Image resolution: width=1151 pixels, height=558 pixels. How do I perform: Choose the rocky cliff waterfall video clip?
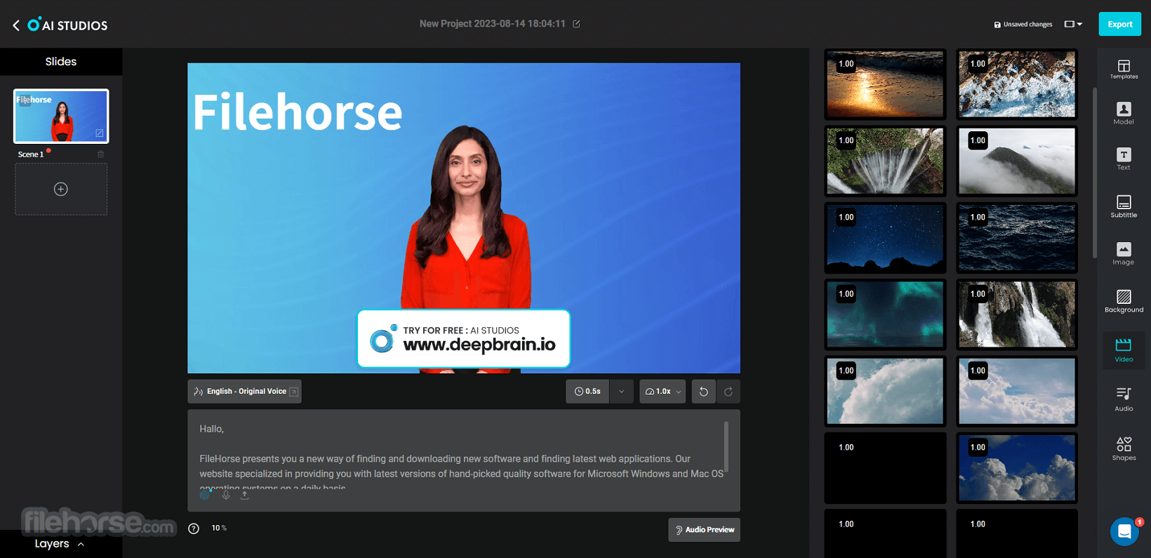click(x=1017, y=314)
